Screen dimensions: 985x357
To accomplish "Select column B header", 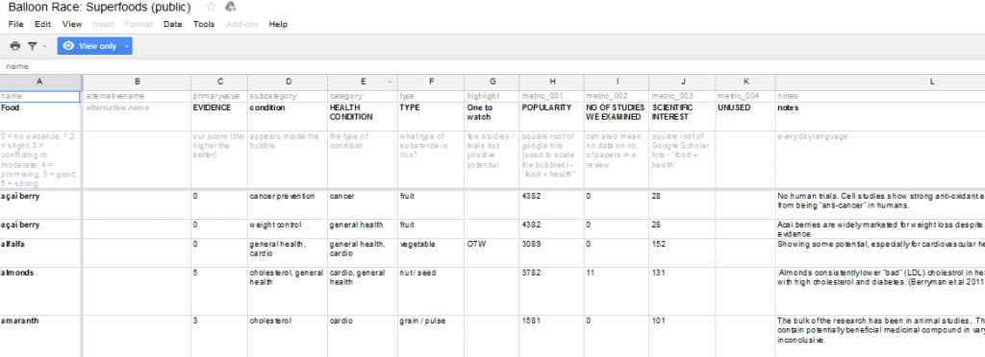I will tap(137, 82).
